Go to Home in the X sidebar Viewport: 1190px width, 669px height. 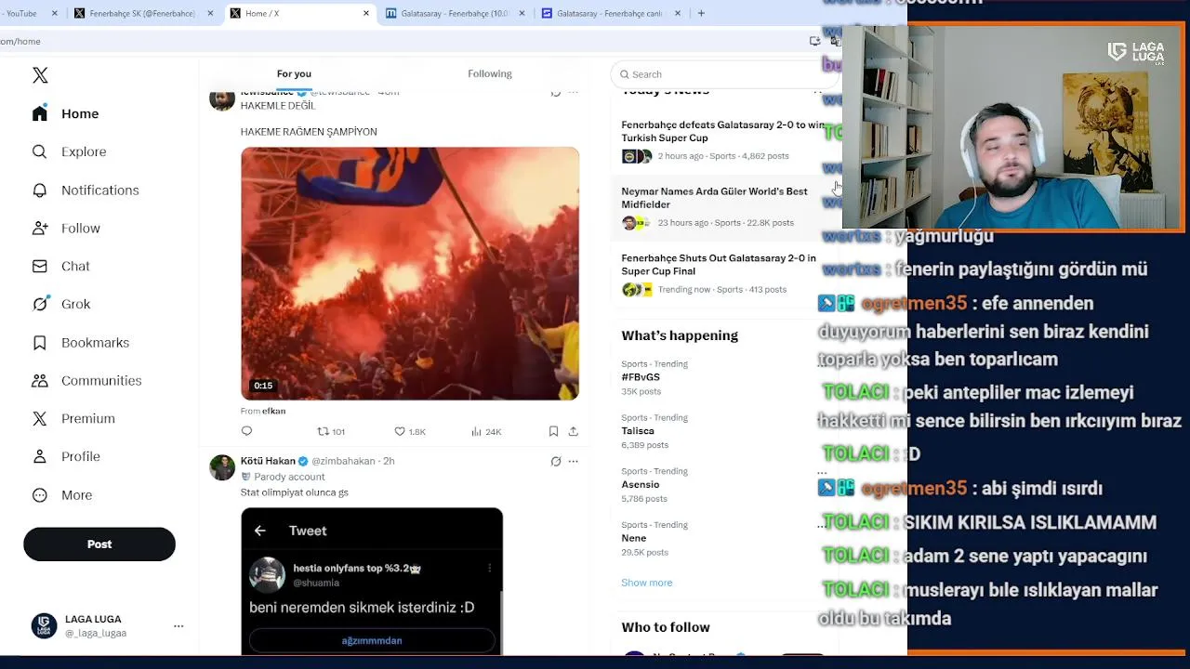(65, 113)
